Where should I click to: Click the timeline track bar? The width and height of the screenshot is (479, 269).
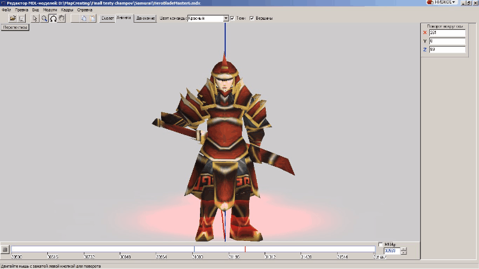(x=193, y=249)
